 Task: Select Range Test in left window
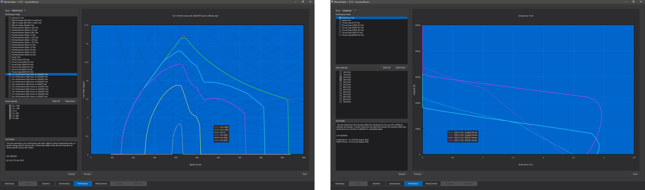[x=10, y=57]
